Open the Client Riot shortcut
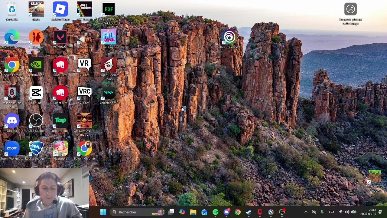 pyautogui.click(x=60, y=95)
